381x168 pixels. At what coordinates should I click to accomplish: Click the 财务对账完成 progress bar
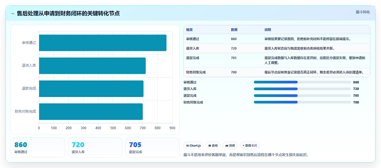click(x=302, y=102)
